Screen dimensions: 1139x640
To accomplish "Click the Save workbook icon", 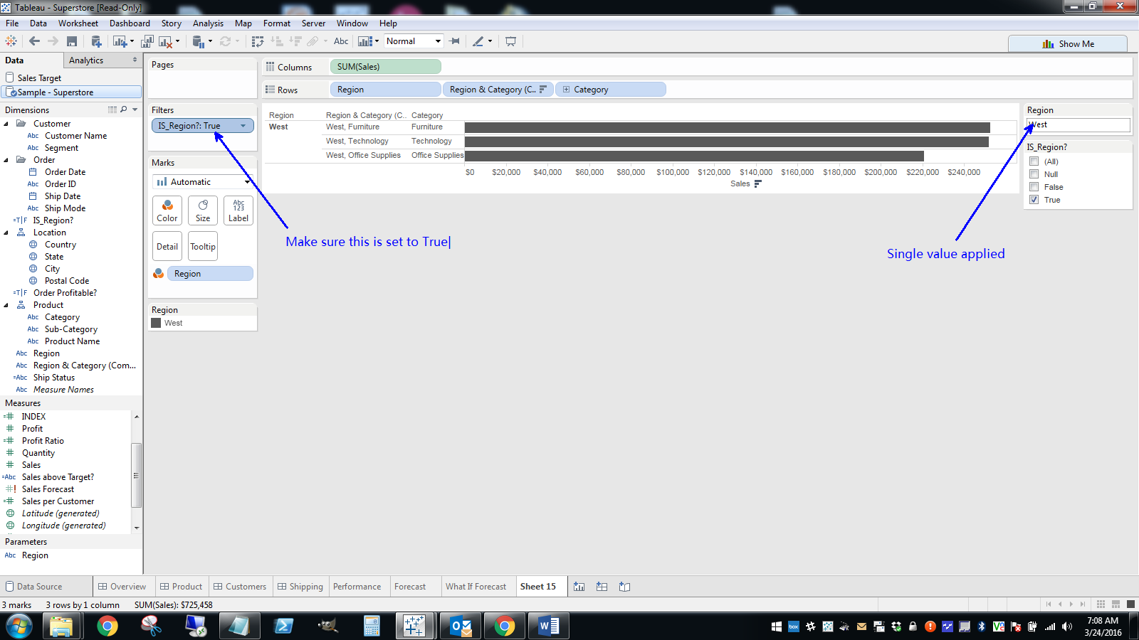I will point(72,41).
